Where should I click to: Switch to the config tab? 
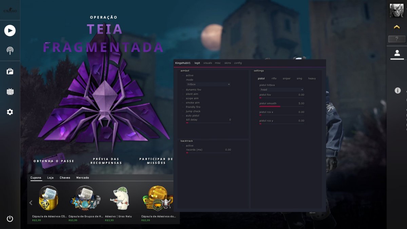tap(238, 63)
